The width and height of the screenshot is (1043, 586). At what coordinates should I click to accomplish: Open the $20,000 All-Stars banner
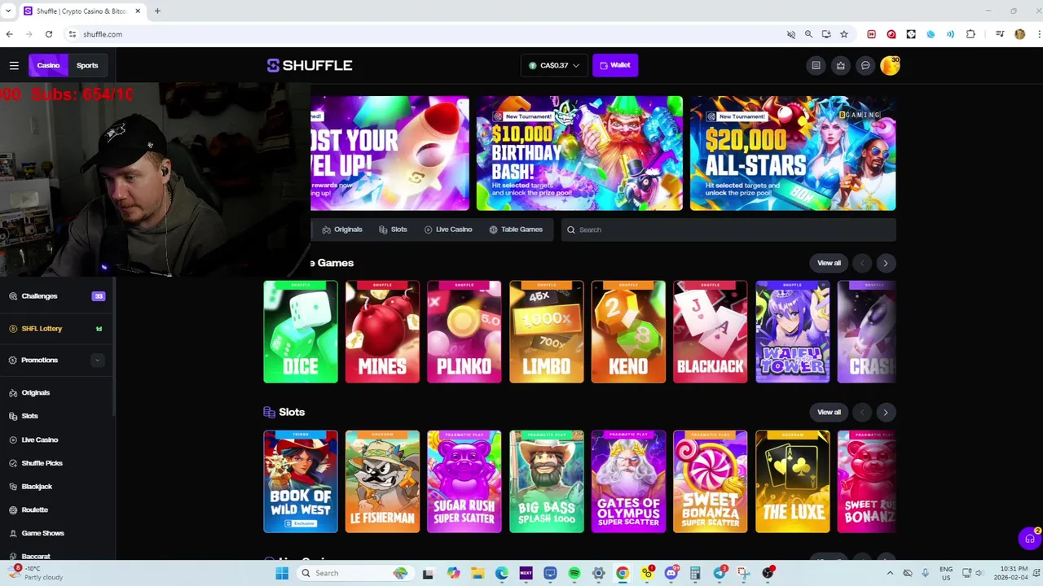793,153
